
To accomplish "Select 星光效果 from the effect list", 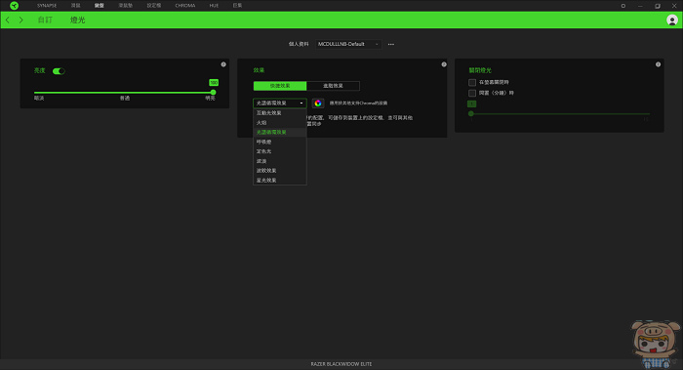I will [x=280, y=181].
